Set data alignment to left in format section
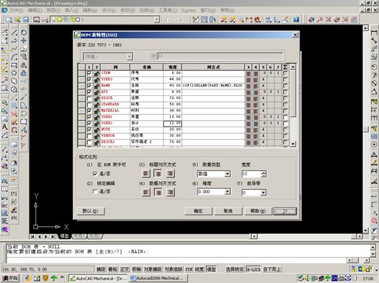 [146, 192]
